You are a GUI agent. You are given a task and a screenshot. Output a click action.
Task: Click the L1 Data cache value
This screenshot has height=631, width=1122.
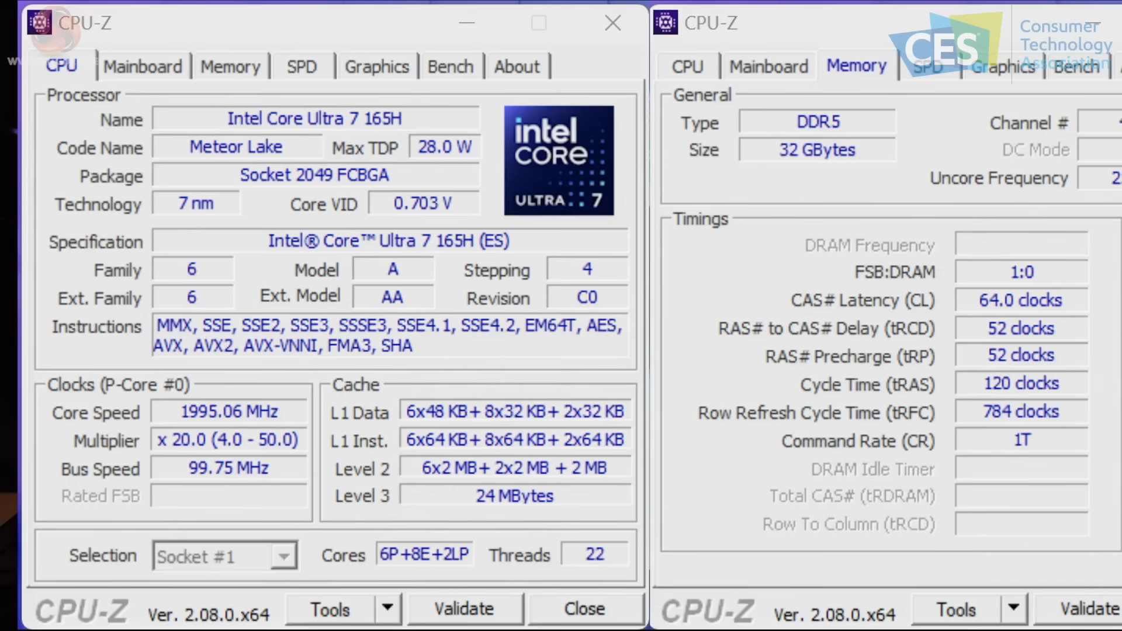[515, 411]
